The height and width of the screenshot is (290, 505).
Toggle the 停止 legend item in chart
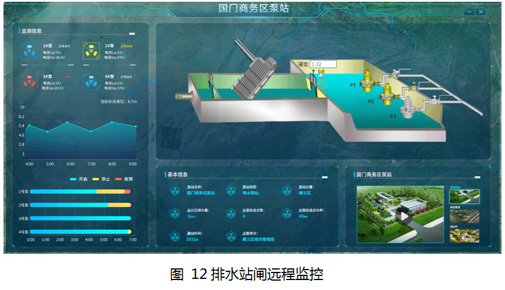pyautogui.click(x=100, y=179)
